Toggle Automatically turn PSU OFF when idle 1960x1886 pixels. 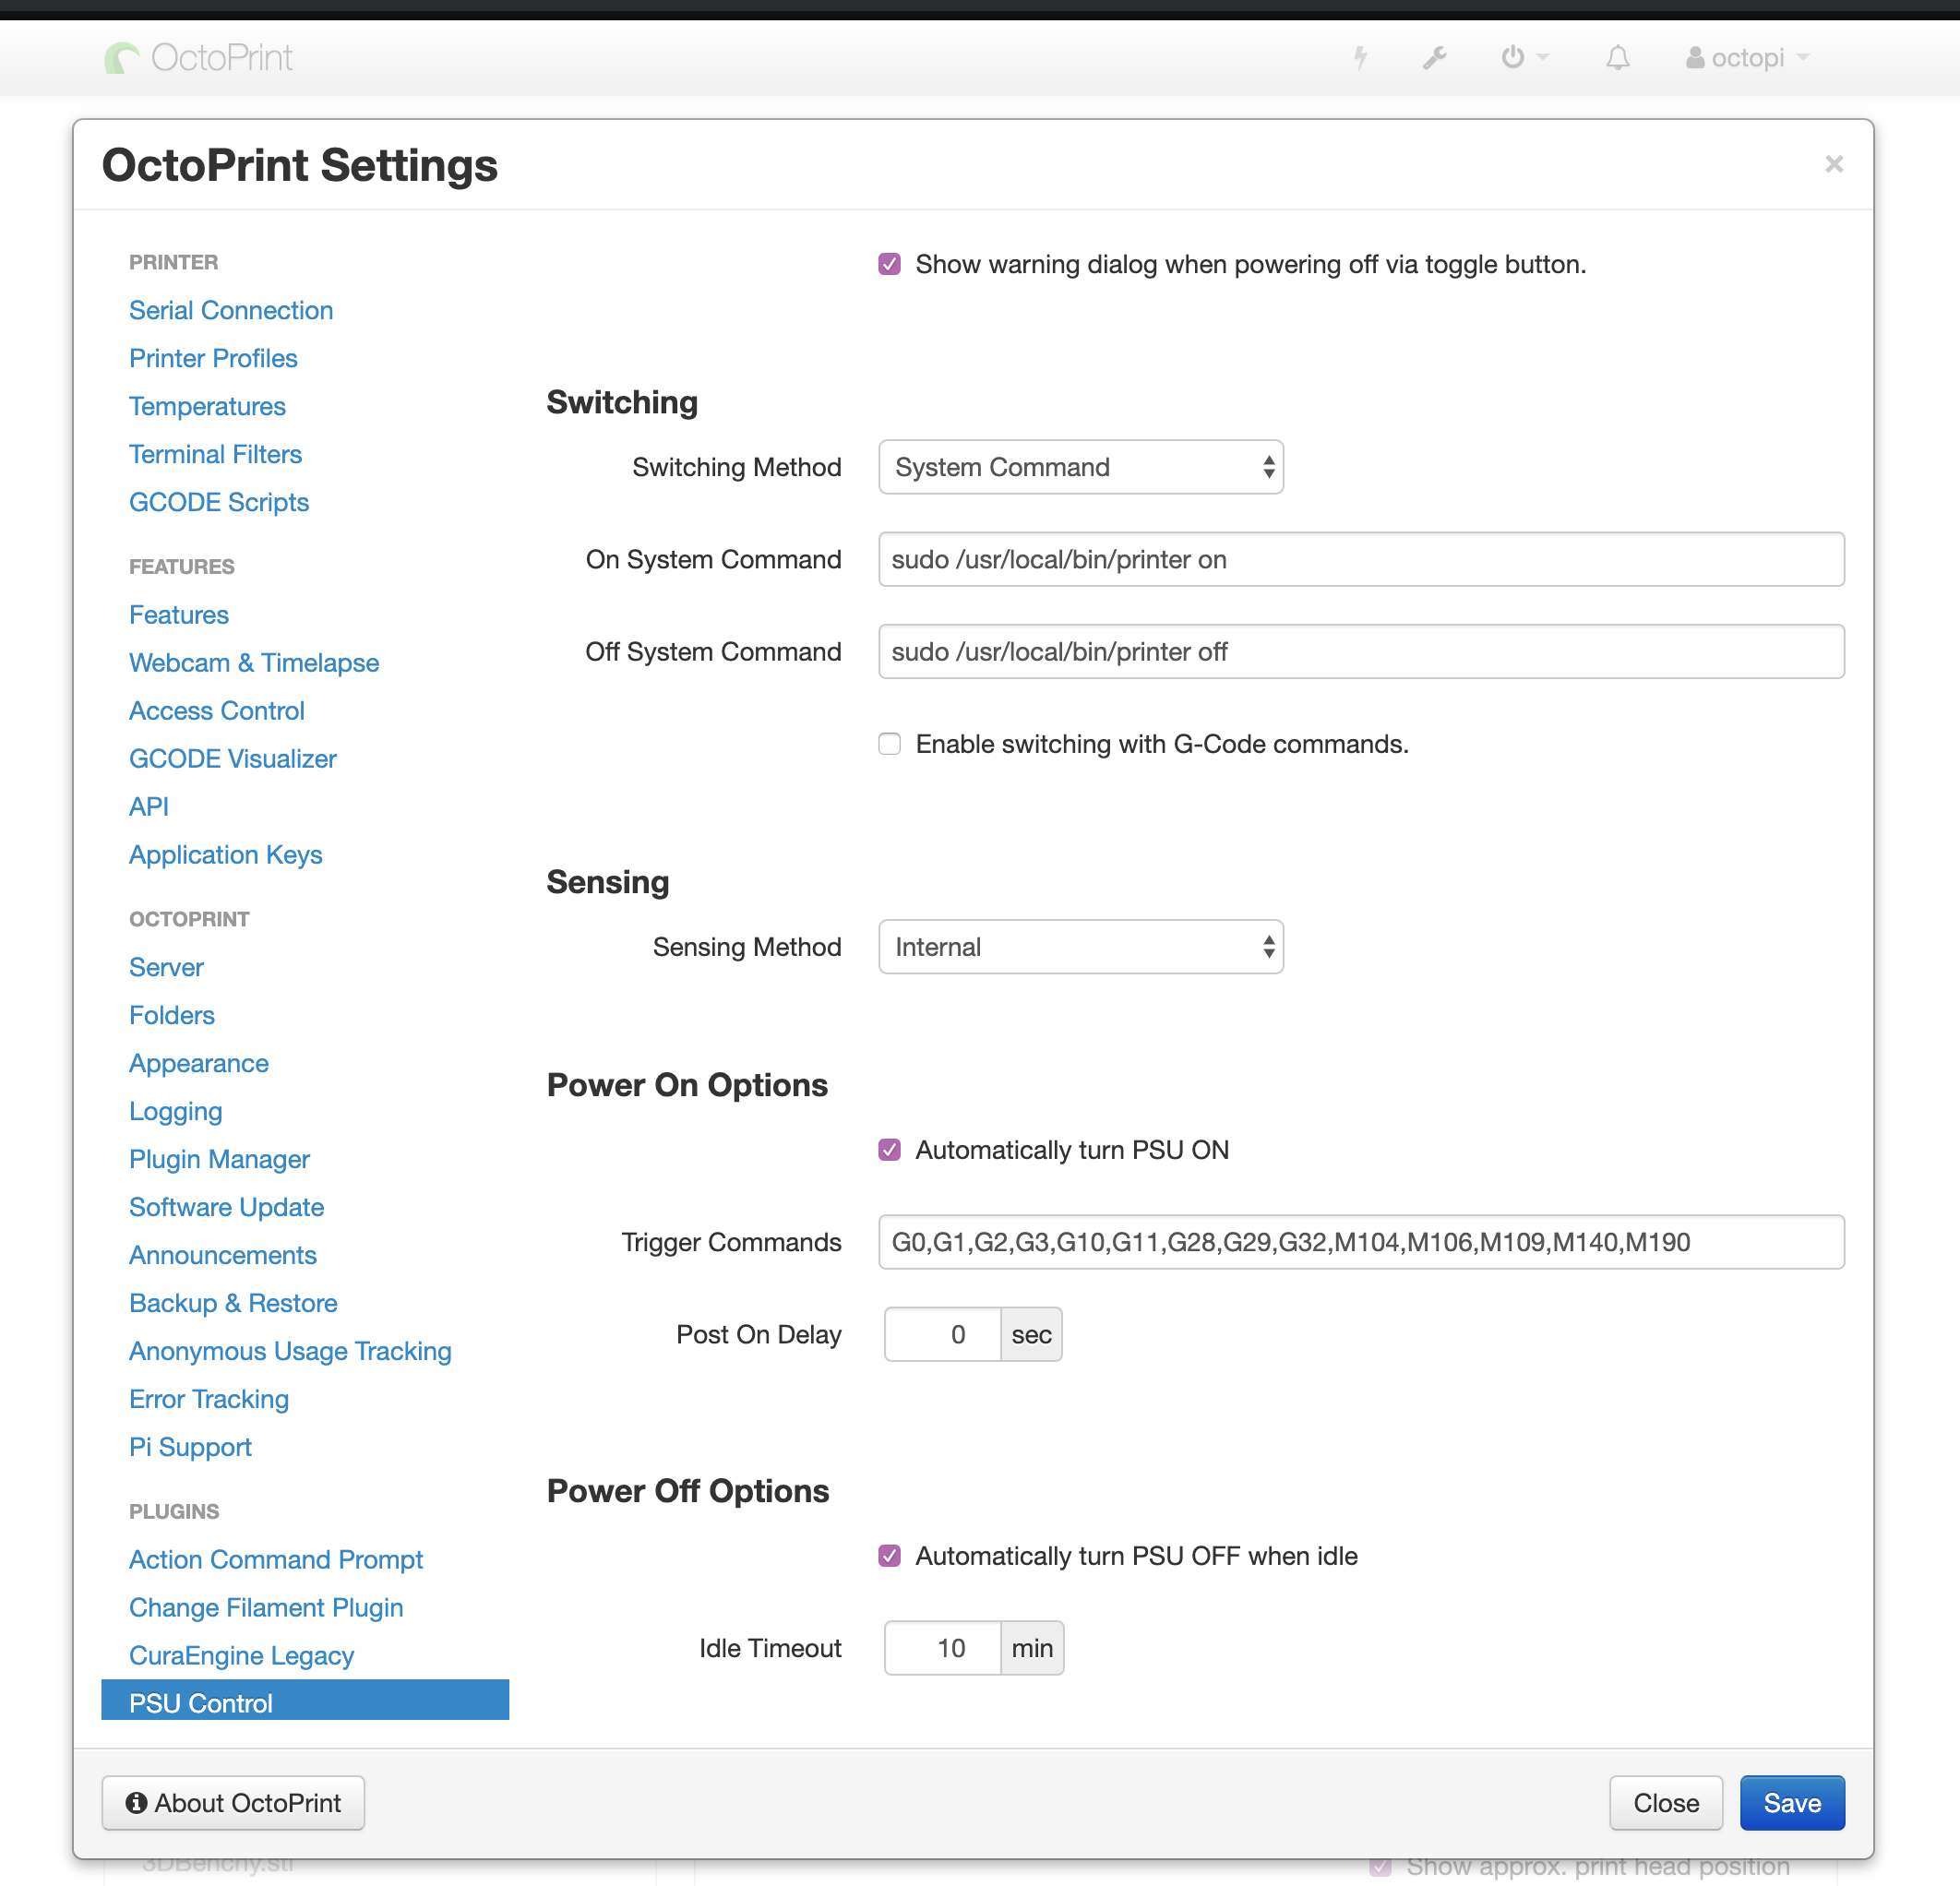tap(889, 1556)
